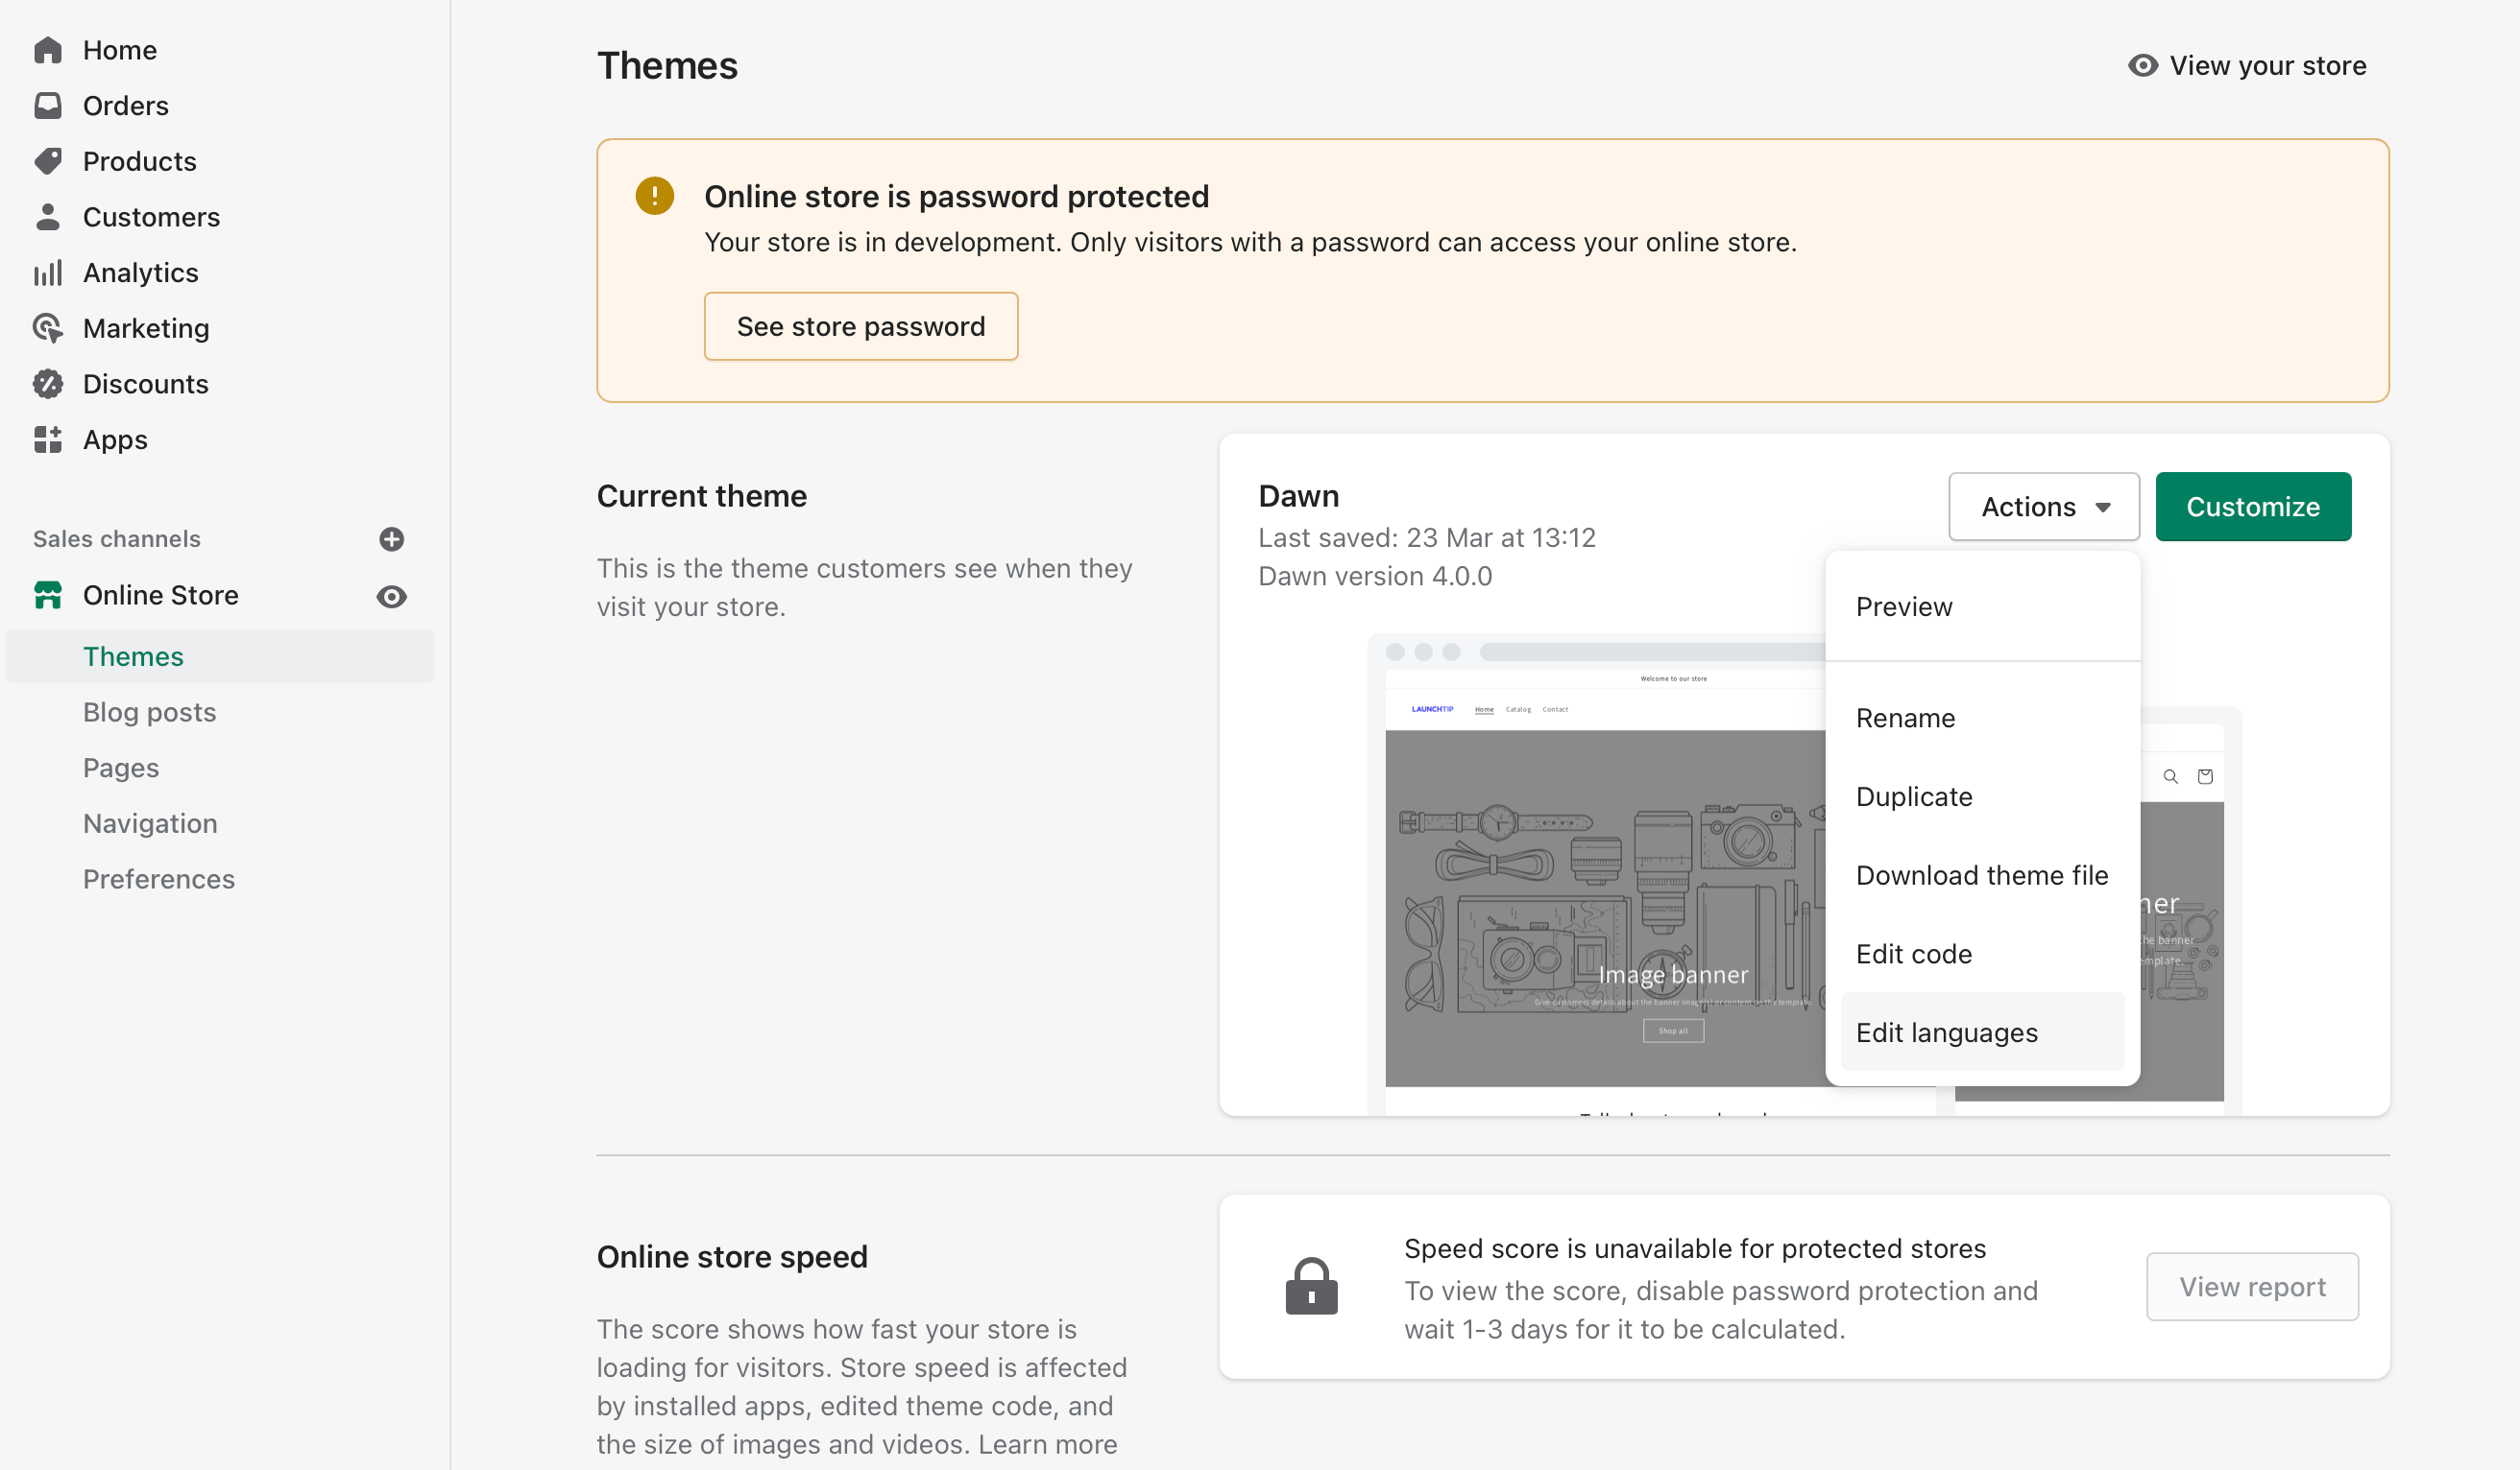2520x1470 pixels.
Task: Click the Home house icon in sidebar
Action: click(47, 50)
